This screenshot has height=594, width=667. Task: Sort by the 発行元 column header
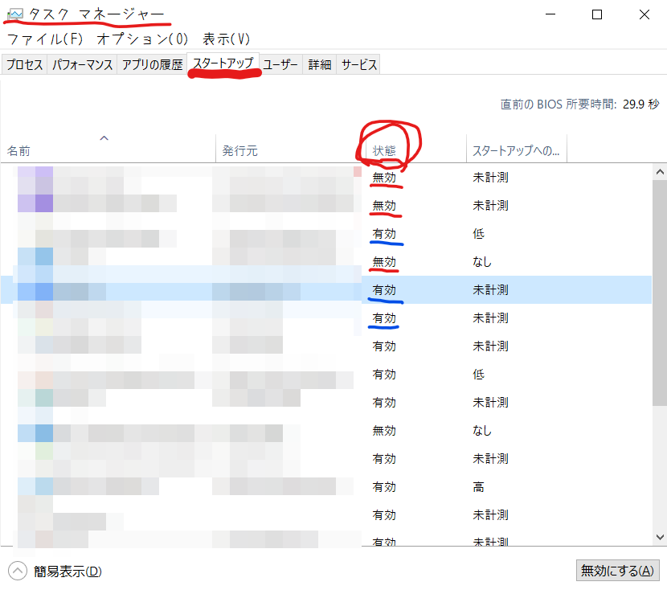[292, 149]
